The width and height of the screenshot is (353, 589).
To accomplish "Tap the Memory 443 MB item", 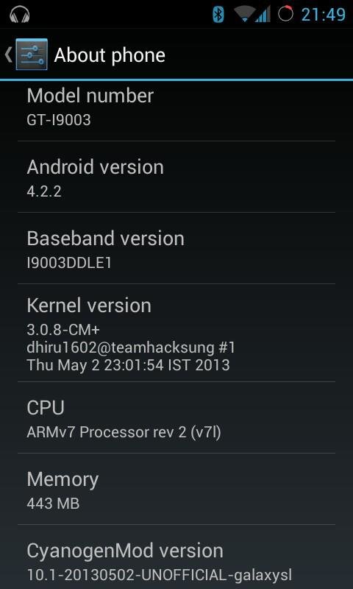I will (176, 489).
